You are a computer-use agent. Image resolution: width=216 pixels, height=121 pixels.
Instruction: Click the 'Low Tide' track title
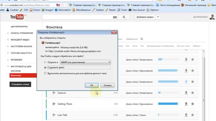(x=62, y=115)
